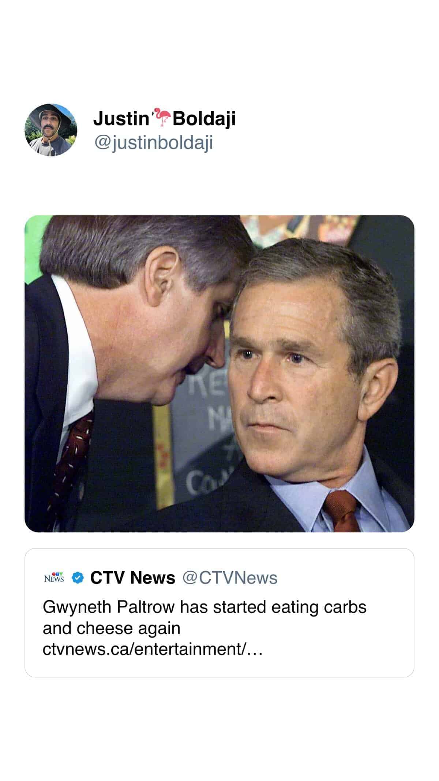
Task: Click the @justinboldaji handle
Action: coord(155,143)
